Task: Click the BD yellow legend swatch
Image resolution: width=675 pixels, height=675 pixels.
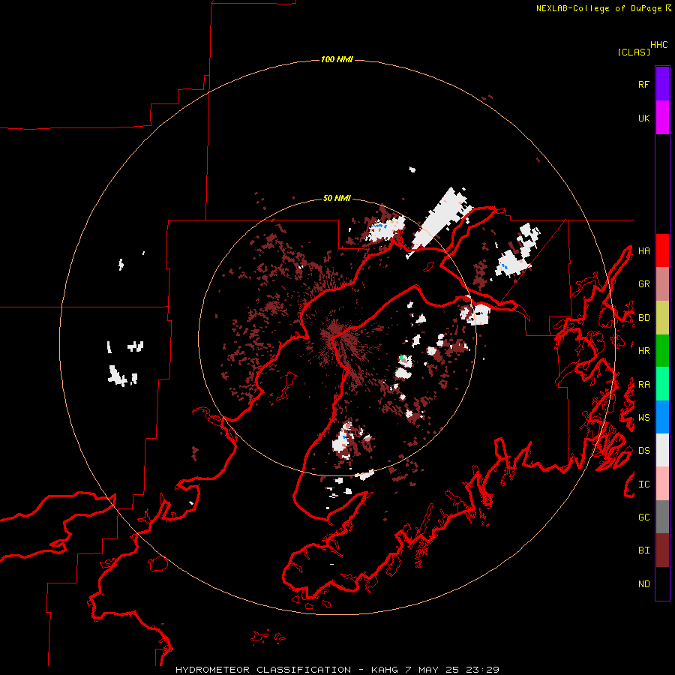Action: [662, 318]
